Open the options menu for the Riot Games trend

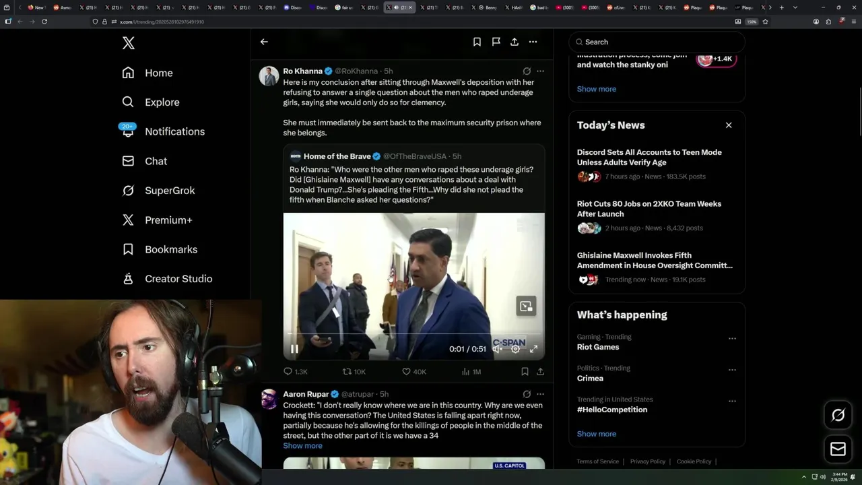pos(732,339)
